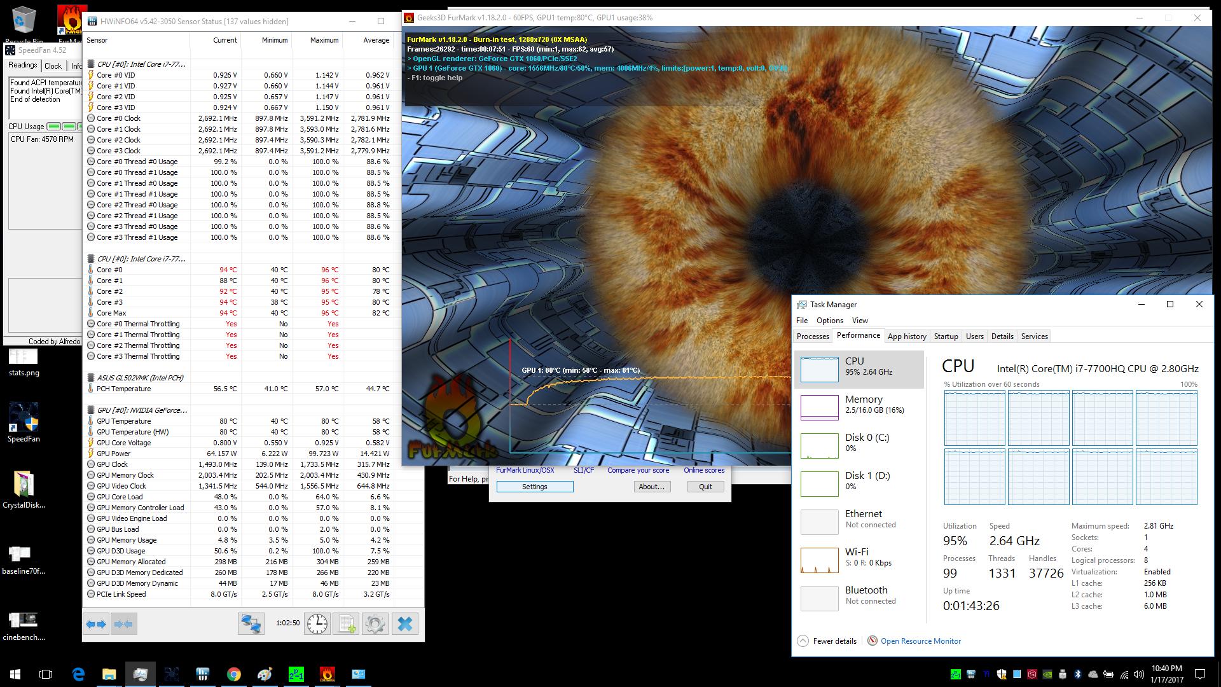This screenshot has width=1221, height=687.
Task: Select SpeedFan Readings tab
Action: click(x=23, y=65)
